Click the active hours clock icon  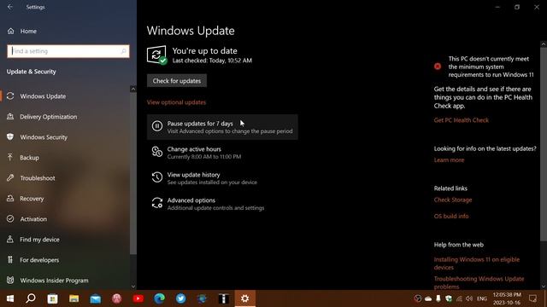click(x=157, y=152)
